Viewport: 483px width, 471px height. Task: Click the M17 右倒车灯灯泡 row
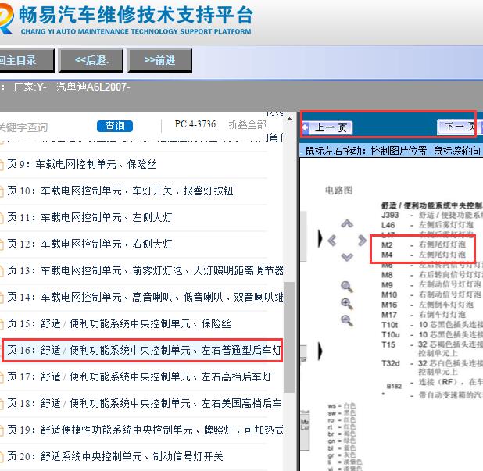click(x=424, y=315)
